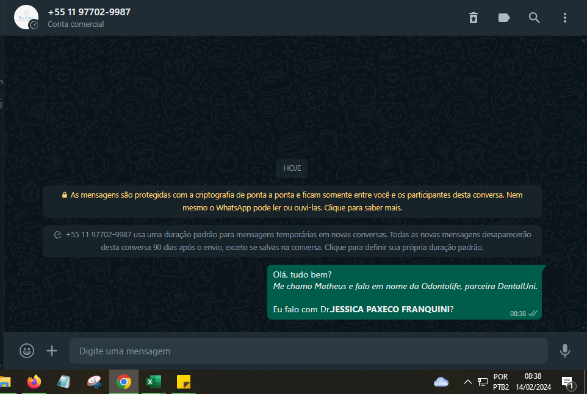Open File Explorer from the taskbar
The image size is (587, 394).
point(5,382)
